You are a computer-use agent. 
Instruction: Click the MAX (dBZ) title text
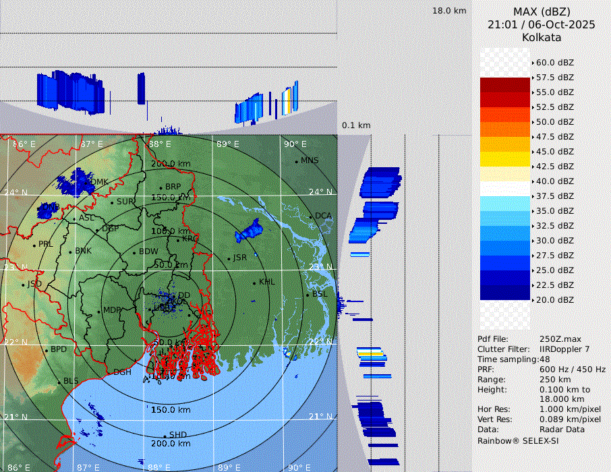[x=542, y=11]
